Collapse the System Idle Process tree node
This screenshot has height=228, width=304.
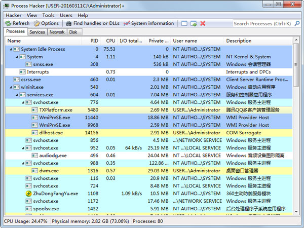click(x=10, y=49)
